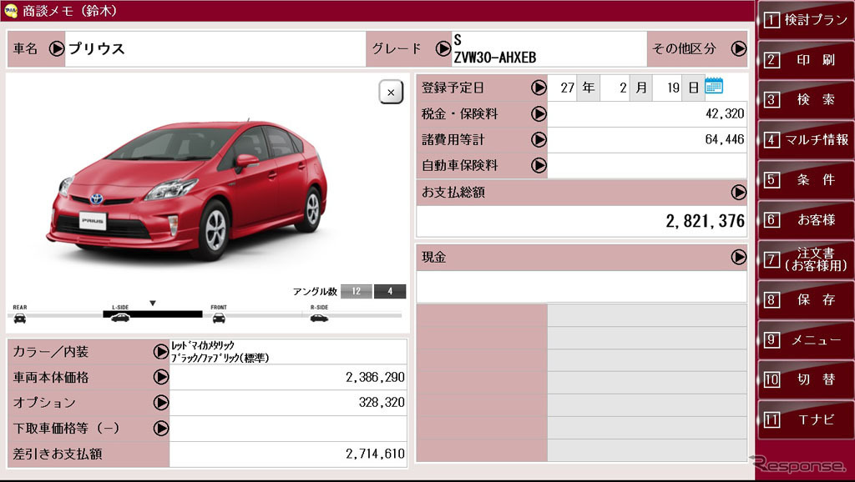
Task: Switch angle count to 12
Action: (x=357, y=291)
